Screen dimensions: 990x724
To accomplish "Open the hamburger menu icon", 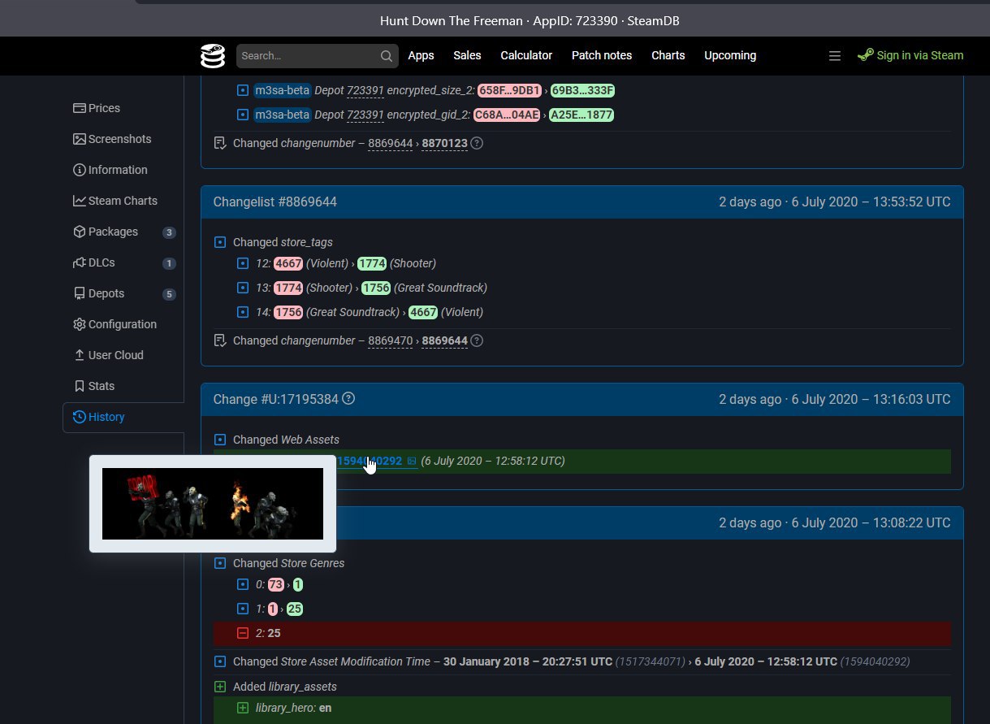I will [x=835, y=56].
